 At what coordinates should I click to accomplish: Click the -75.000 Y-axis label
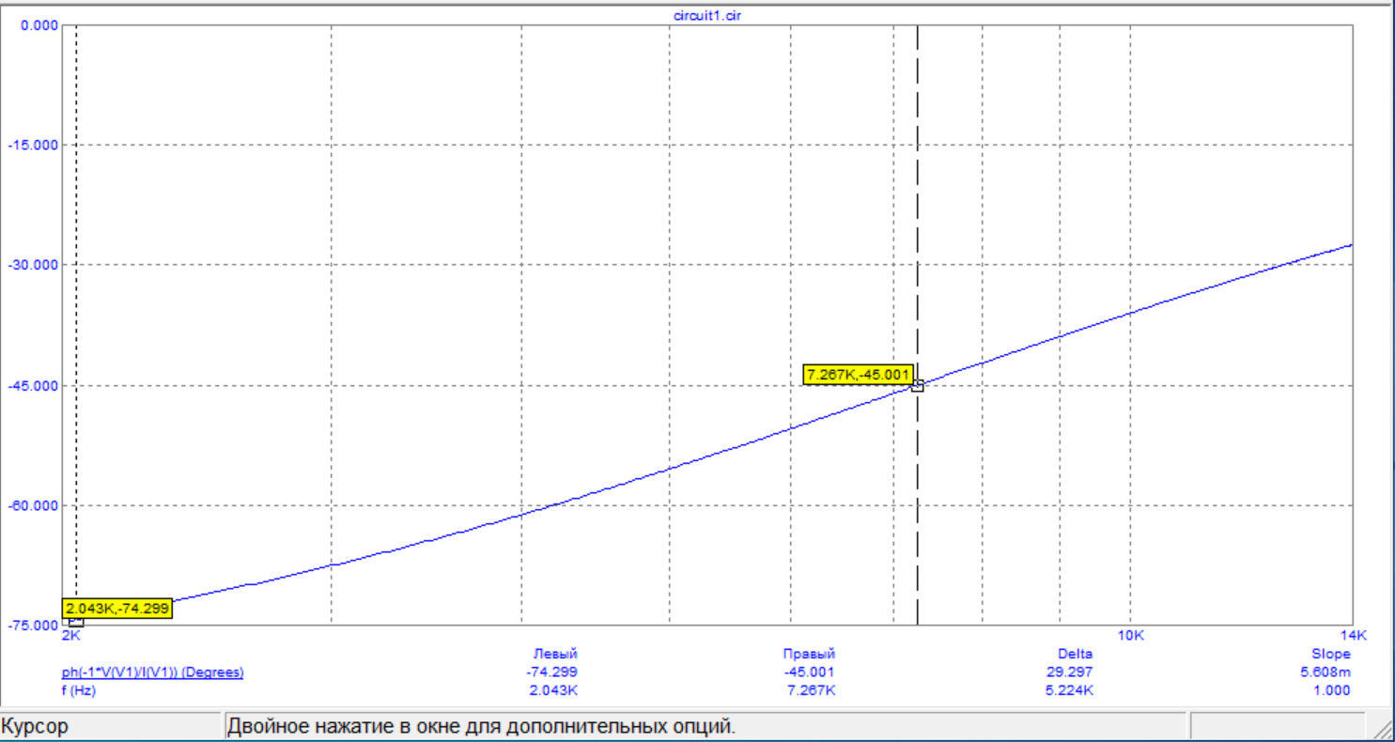pyautogui.click(x=34, y=625)
